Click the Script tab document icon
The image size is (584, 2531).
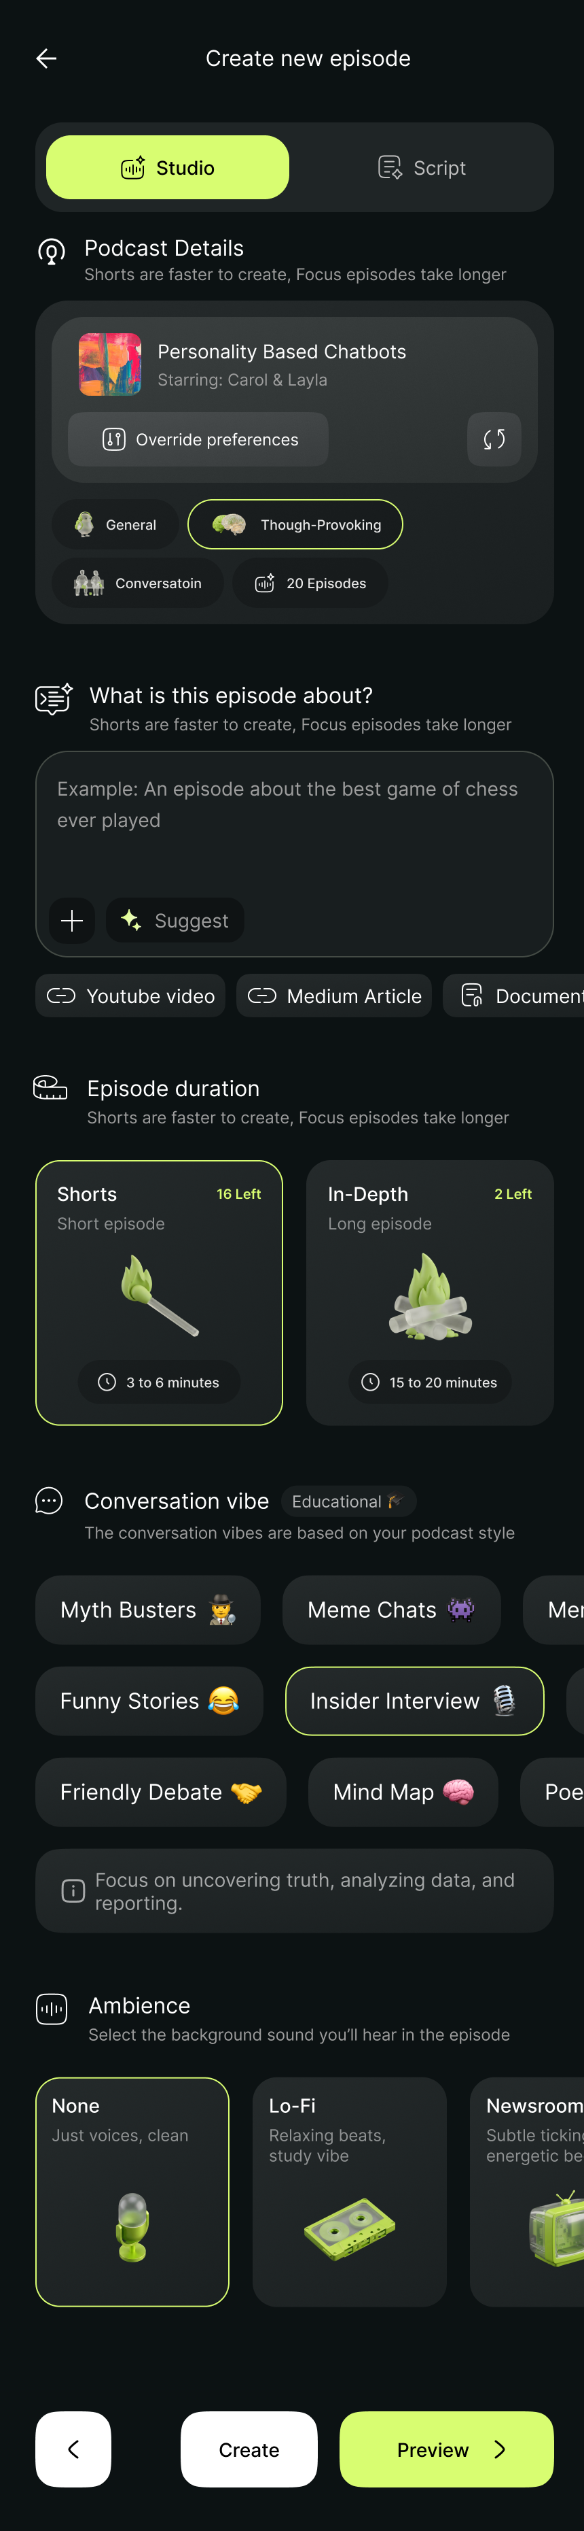(x=390, y=167)
